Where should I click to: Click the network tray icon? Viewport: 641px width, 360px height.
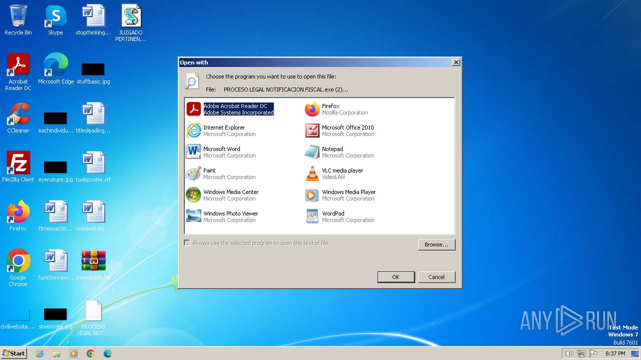tap(581, 353)
